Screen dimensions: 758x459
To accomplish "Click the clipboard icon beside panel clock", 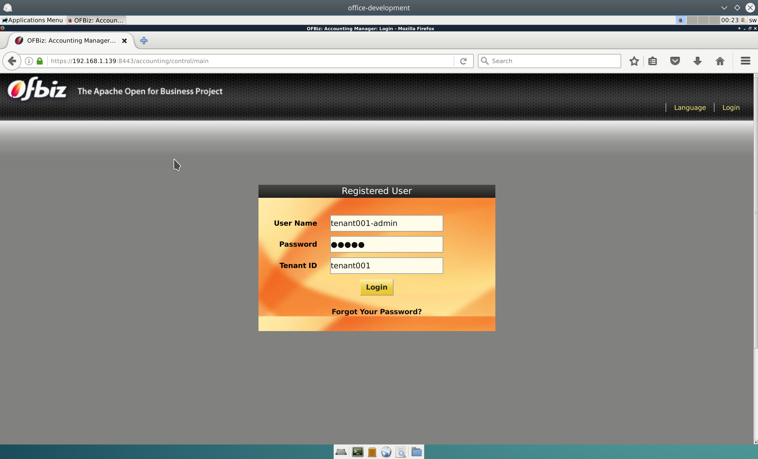I will 743,20.
